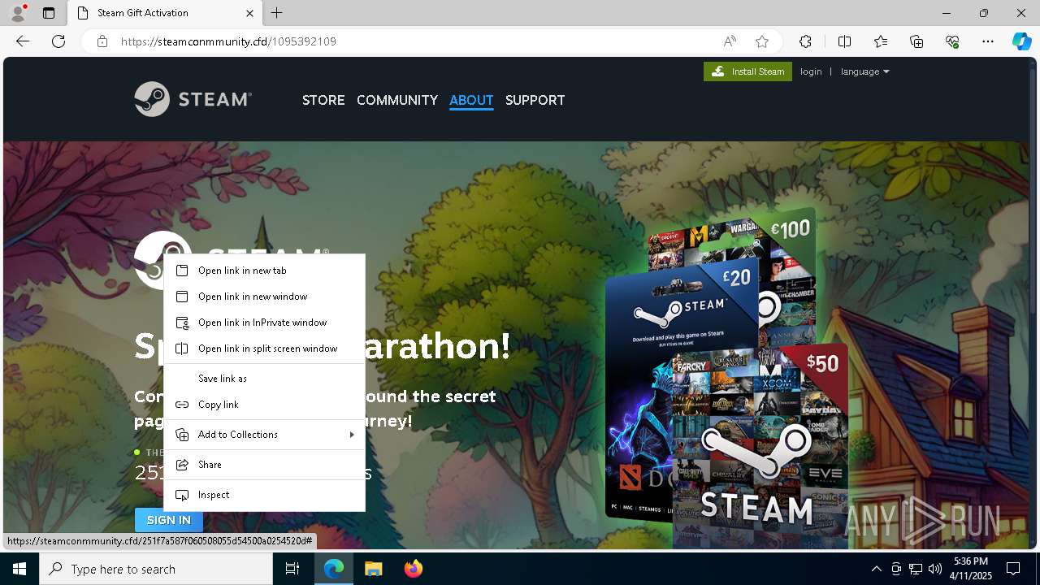This screenshot has width=1040, height=585.
Task: Open the Windows Start menu
Action: pyautogui.click(x=19, y=569)
